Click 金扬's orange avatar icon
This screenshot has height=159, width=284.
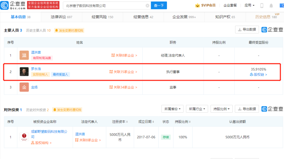24,88
